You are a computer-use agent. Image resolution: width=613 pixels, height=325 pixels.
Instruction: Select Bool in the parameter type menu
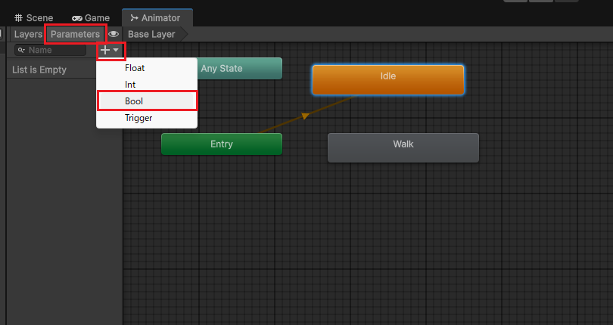pos(134,101)
